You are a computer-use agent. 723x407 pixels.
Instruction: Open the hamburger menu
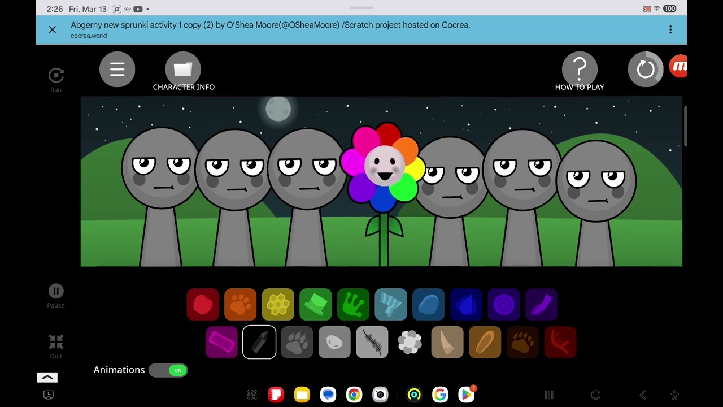(x=117, y=69)
